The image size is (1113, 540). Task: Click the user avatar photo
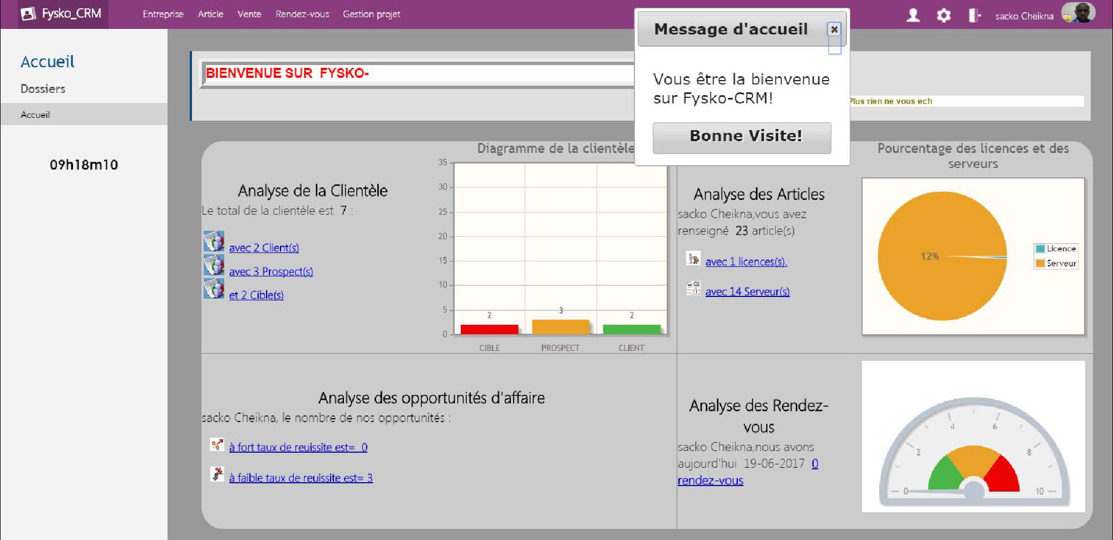[1078, 13]
